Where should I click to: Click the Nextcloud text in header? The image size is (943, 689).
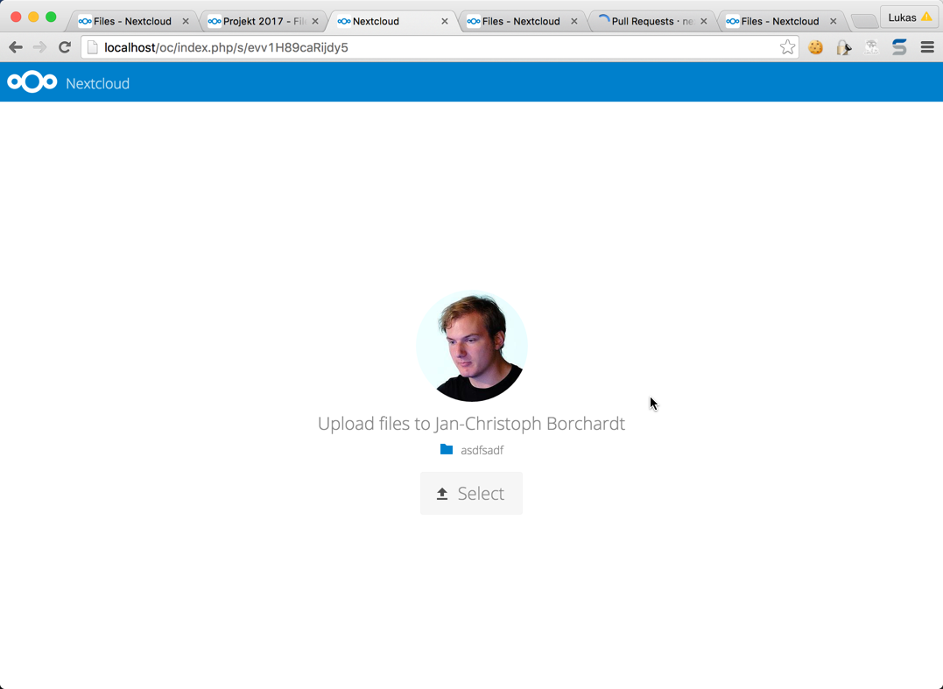click(x=97, y=83)
